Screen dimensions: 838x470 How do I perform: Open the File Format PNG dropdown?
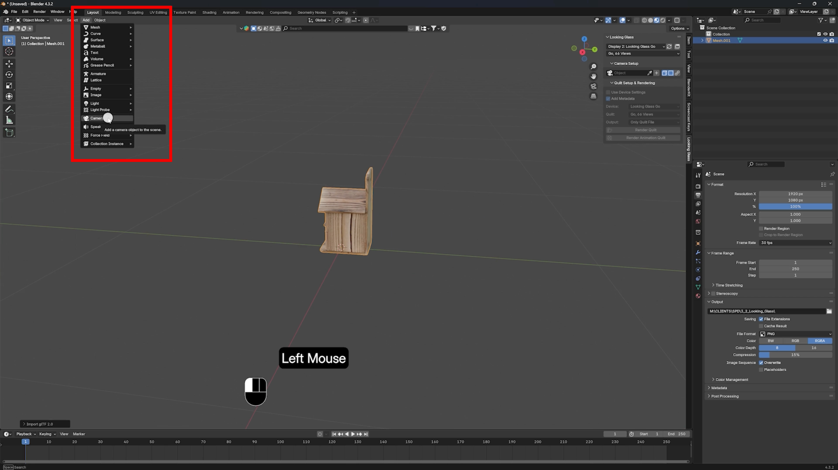tap(795, 334)
